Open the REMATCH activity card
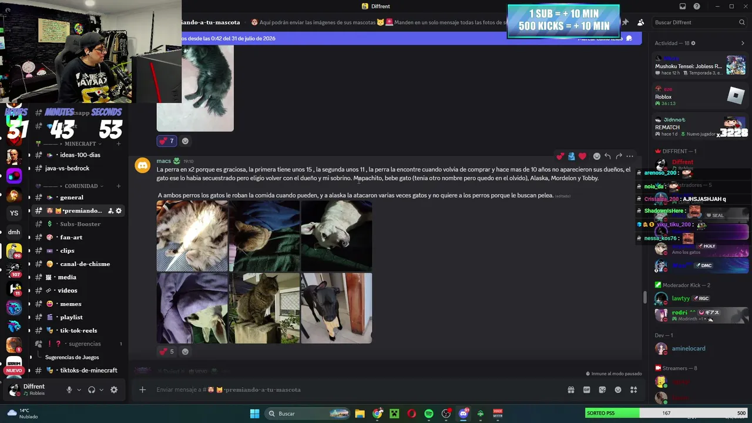Image resolution: width=752 pixels, height=423 pixels. (700, 127)
